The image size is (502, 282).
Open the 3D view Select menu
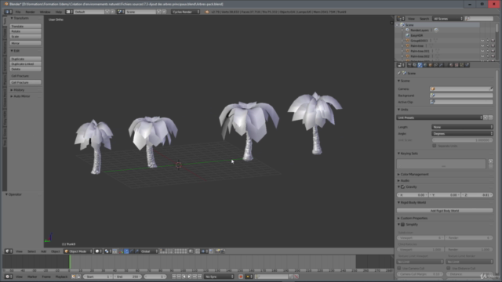coord(31,251)
